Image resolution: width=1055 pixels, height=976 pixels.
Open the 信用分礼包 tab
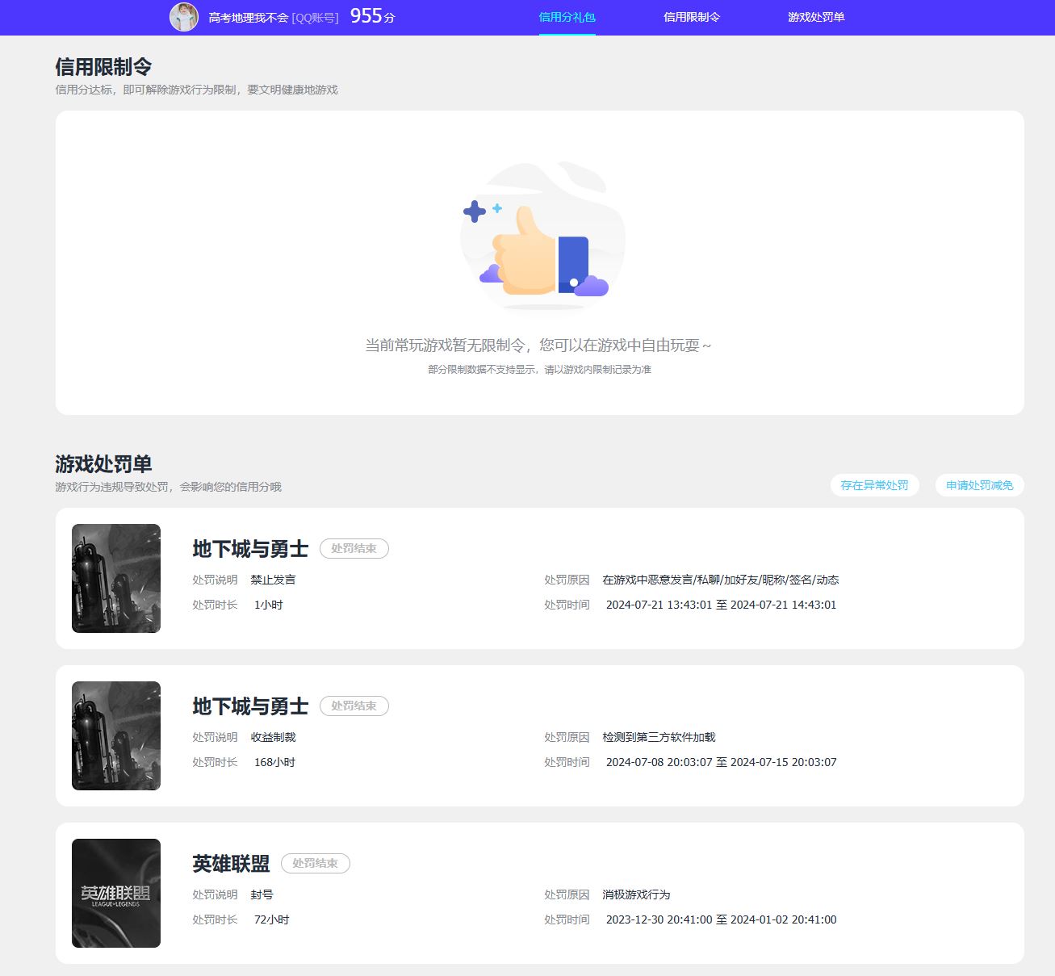[x=567, y=17]
